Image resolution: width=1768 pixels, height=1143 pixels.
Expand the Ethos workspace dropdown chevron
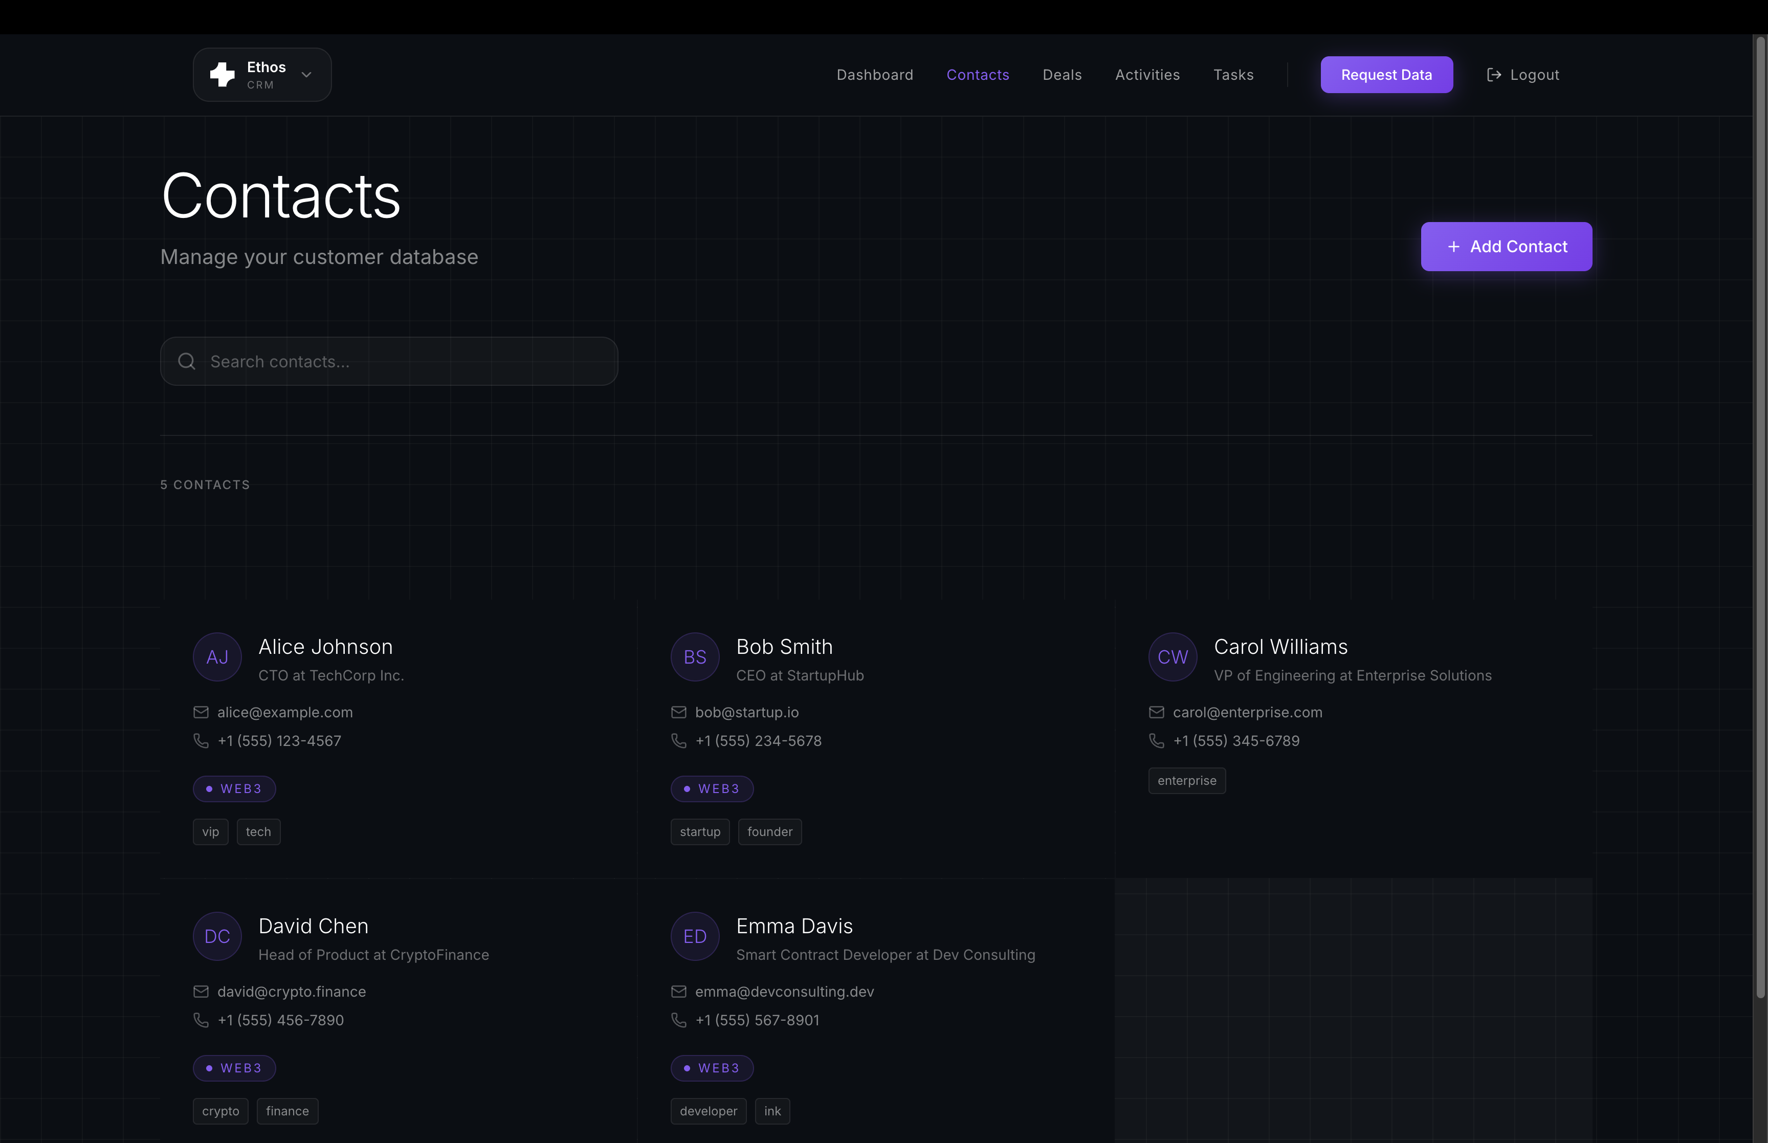click(306, 74)
